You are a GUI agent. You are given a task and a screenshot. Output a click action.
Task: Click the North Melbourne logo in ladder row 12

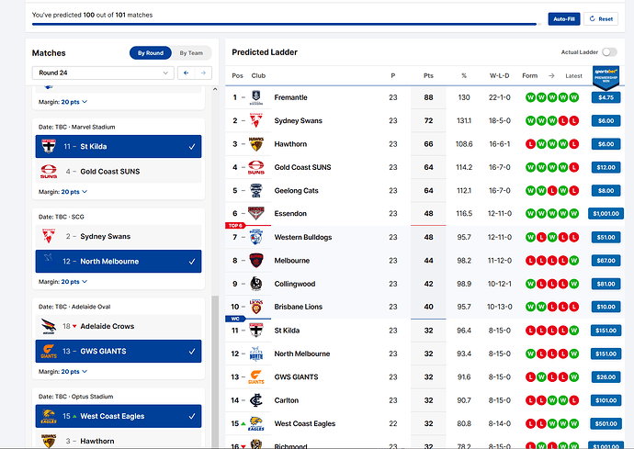[x=256, y=354]
